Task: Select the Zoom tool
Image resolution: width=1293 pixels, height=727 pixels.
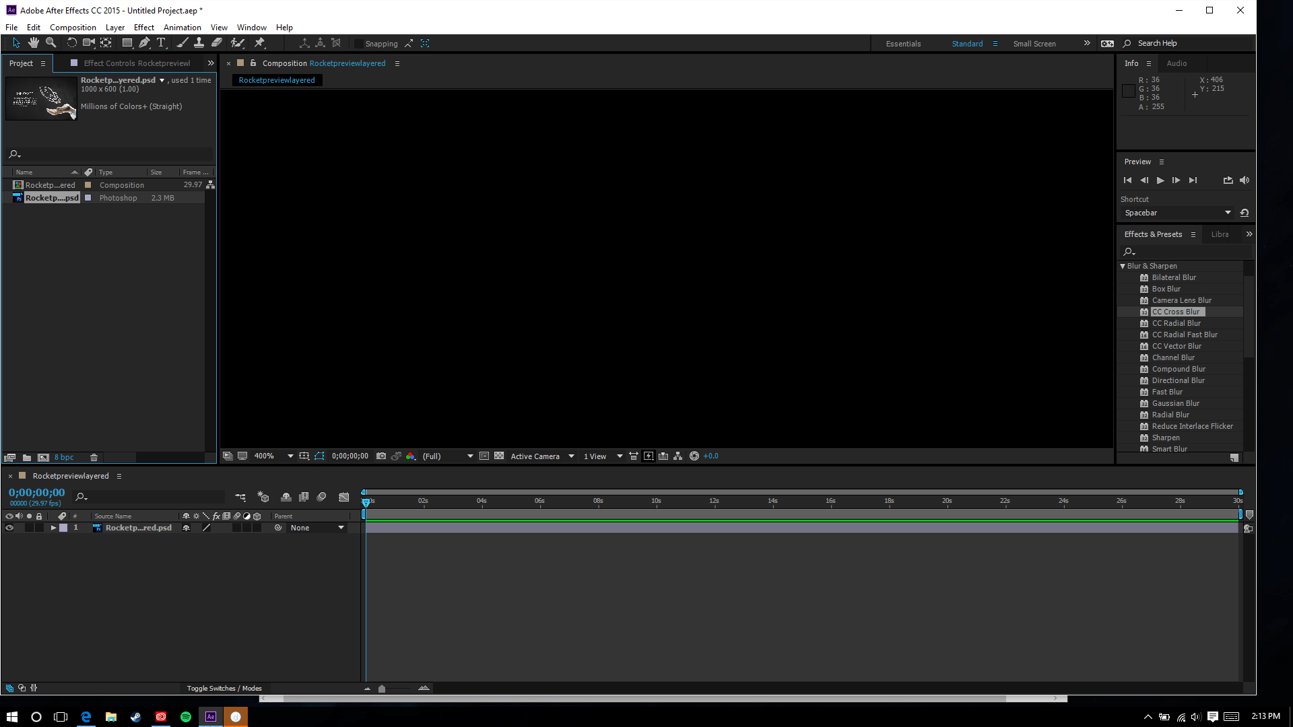Action: click(51, 42)
